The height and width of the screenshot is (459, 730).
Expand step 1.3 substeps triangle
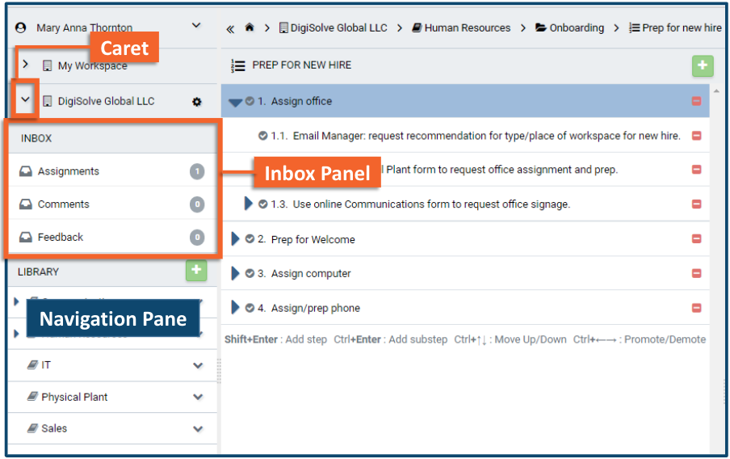pos(248,204)
